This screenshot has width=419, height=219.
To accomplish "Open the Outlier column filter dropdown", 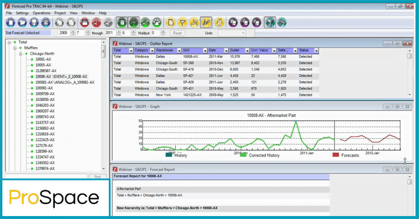I will click(x=247, y=51).
